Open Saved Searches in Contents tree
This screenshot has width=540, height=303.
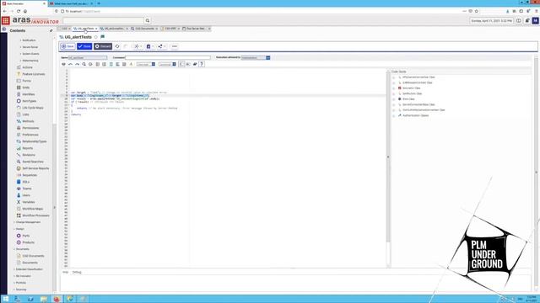[33, 162]
